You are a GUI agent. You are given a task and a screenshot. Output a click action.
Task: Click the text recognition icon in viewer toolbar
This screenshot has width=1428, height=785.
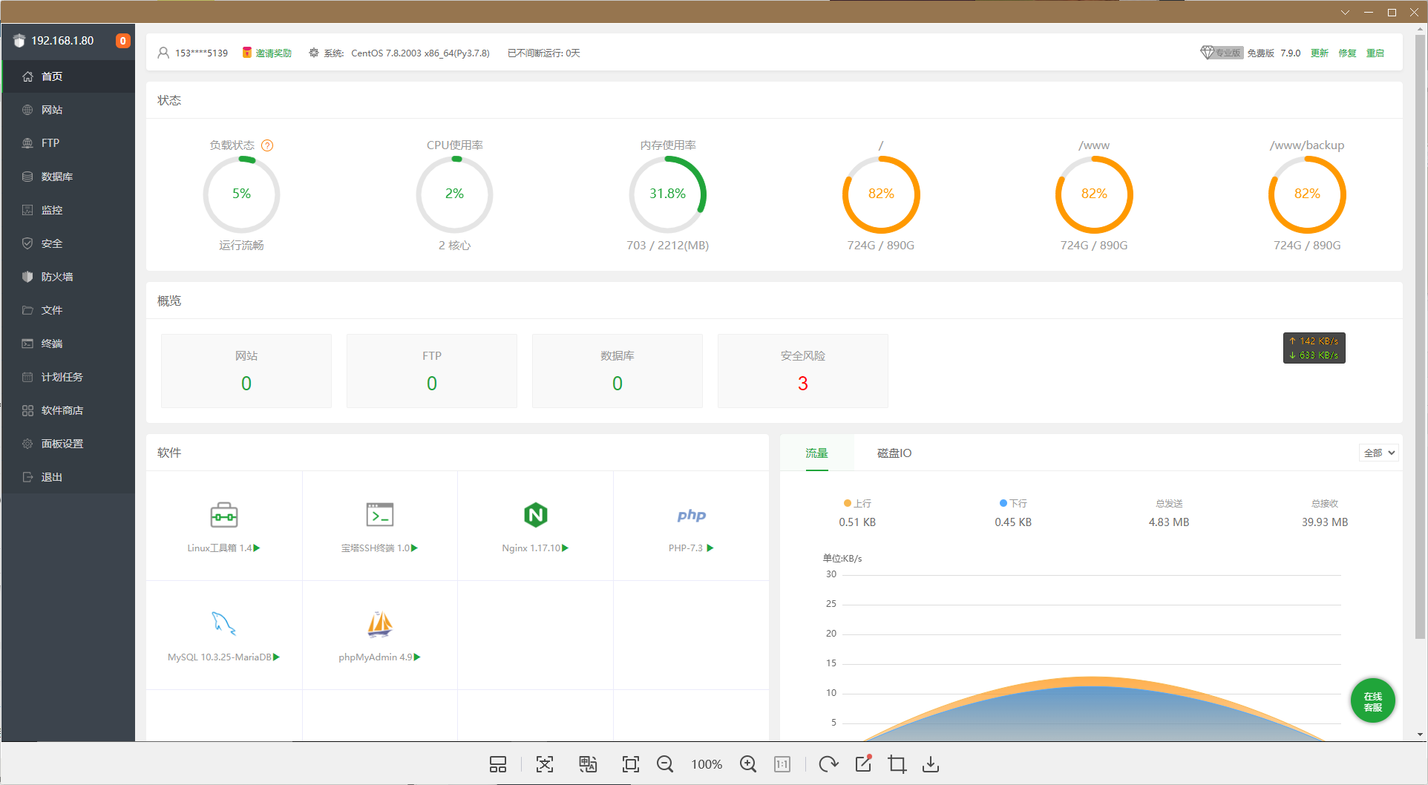click(545, 764)
